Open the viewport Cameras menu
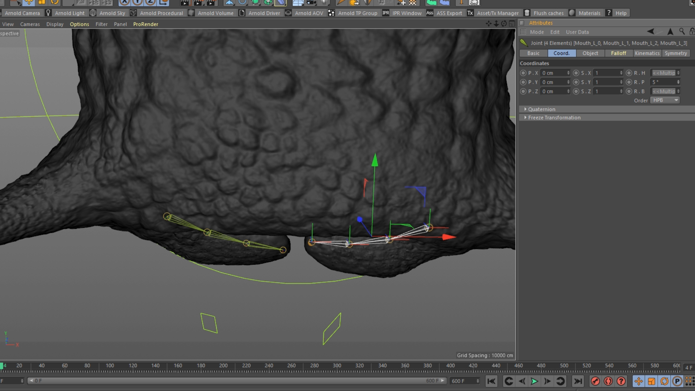Viewport: 695px width, 391px height. click(30, 24)
